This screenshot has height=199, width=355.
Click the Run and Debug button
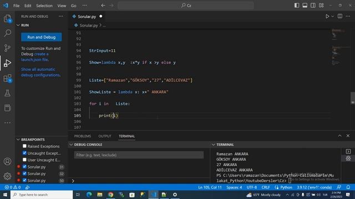(x=41, y=37)
